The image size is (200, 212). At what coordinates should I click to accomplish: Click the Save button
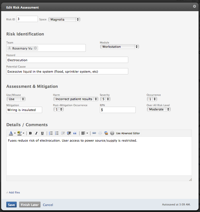[11, 205]
